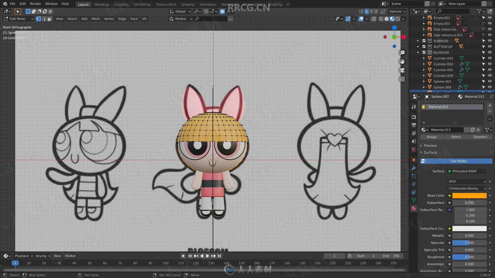Click the Play animation button
Image resolution: width=495 pixels, height=278 pixels.
pos(207,256)
